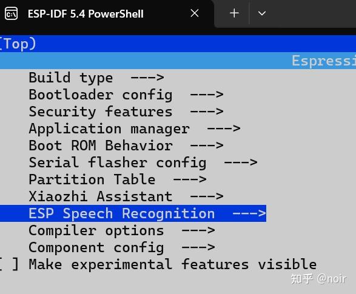The width and height of the screenshot is (356, 294).
Task: Click the Make experimental features visible label
Action: (173, 264)
